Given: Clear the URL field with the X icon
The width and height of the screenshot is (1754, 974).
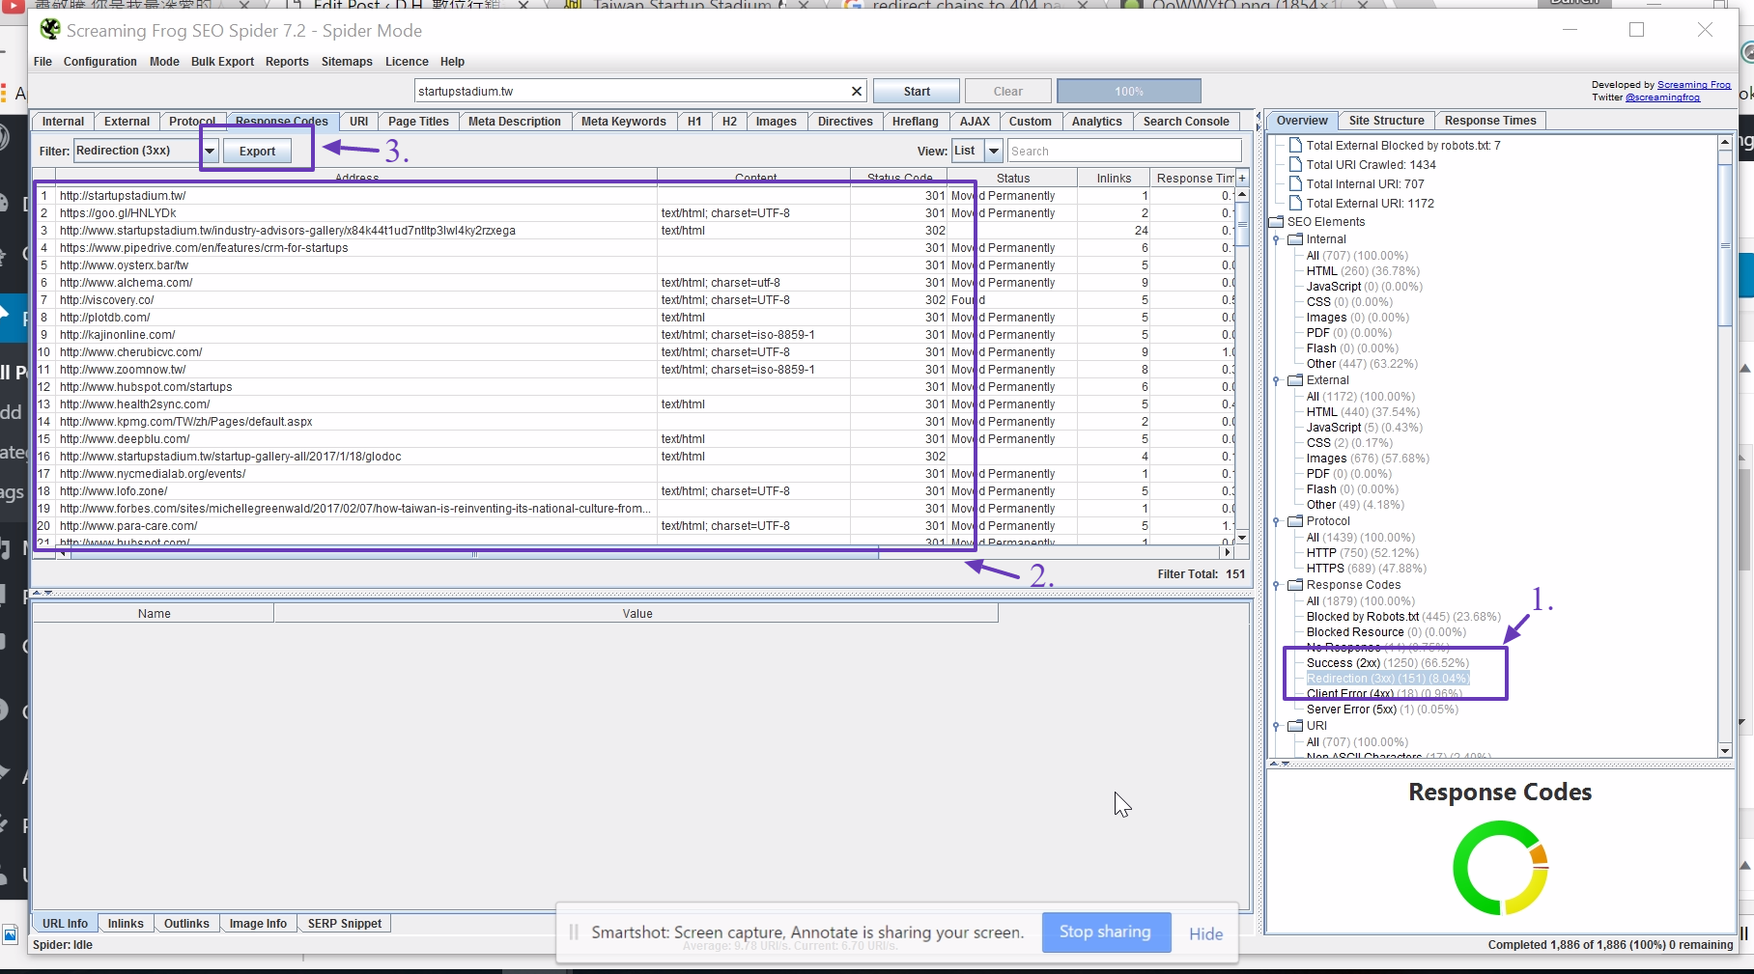Looking at the screenshot, I should pyautogui.click(x=857, y=91).
